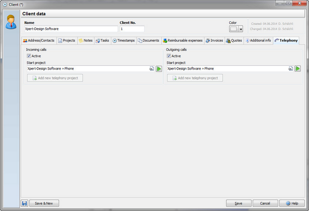Click the Save & New button
This screenshot has height=211, width=309.
(44, 203)
